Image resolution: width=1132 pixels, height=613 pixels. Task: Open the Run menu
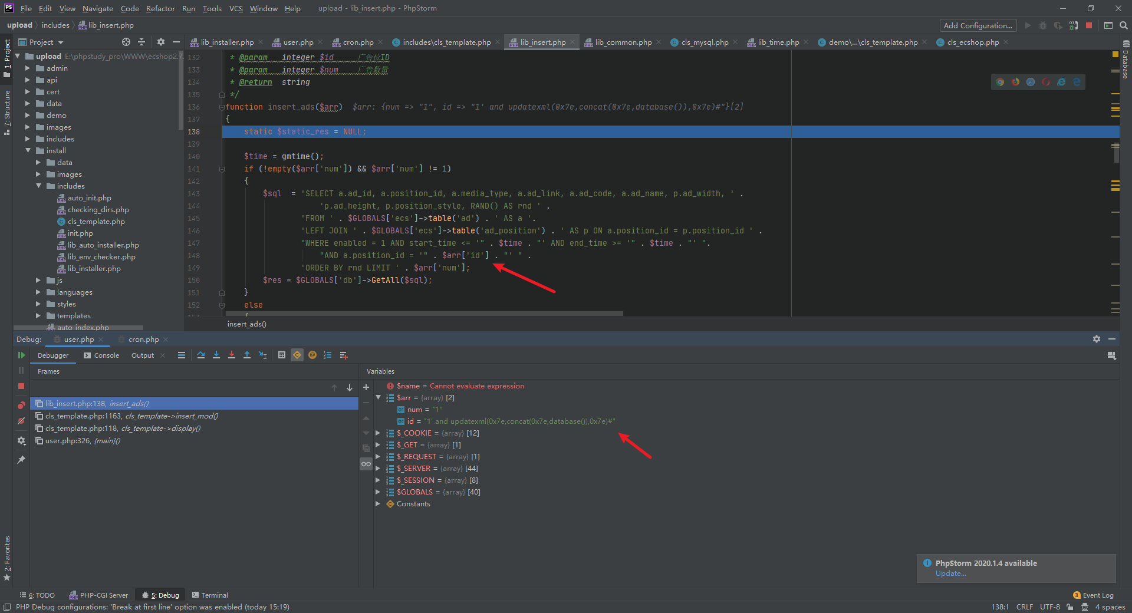188,8
